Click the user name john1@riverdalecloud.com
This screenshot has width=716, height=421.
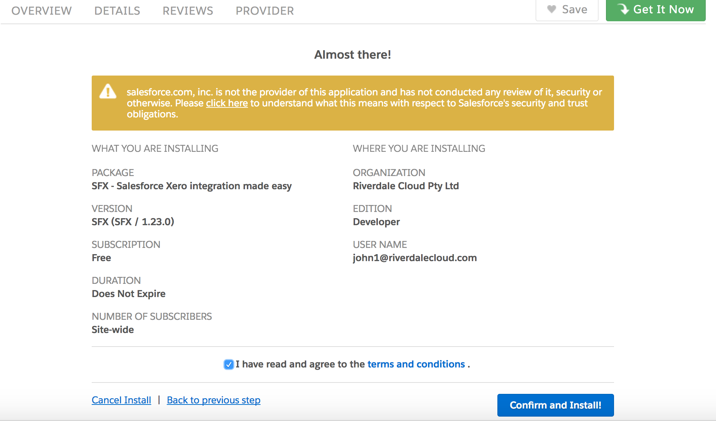[415, 258]
